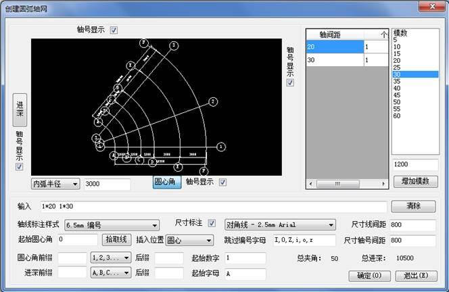Open the 内弧半径 dropdown
Image resolution: width=449 pixels, height=292 pixels.
coord(74,184)
